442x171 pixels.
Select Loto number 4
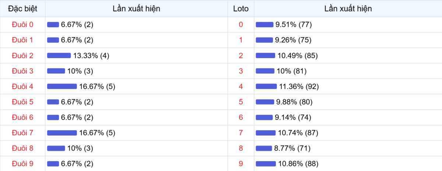point(241,86)
